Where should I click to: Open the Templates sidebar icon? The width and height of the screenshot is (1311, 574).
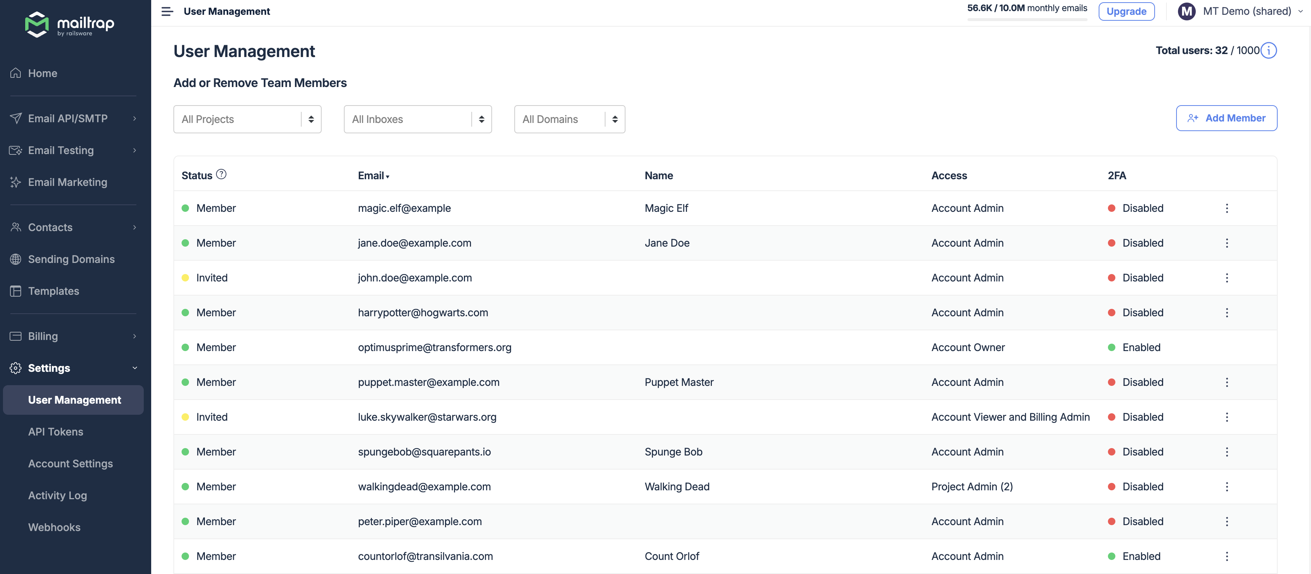[x=15, y=291]
